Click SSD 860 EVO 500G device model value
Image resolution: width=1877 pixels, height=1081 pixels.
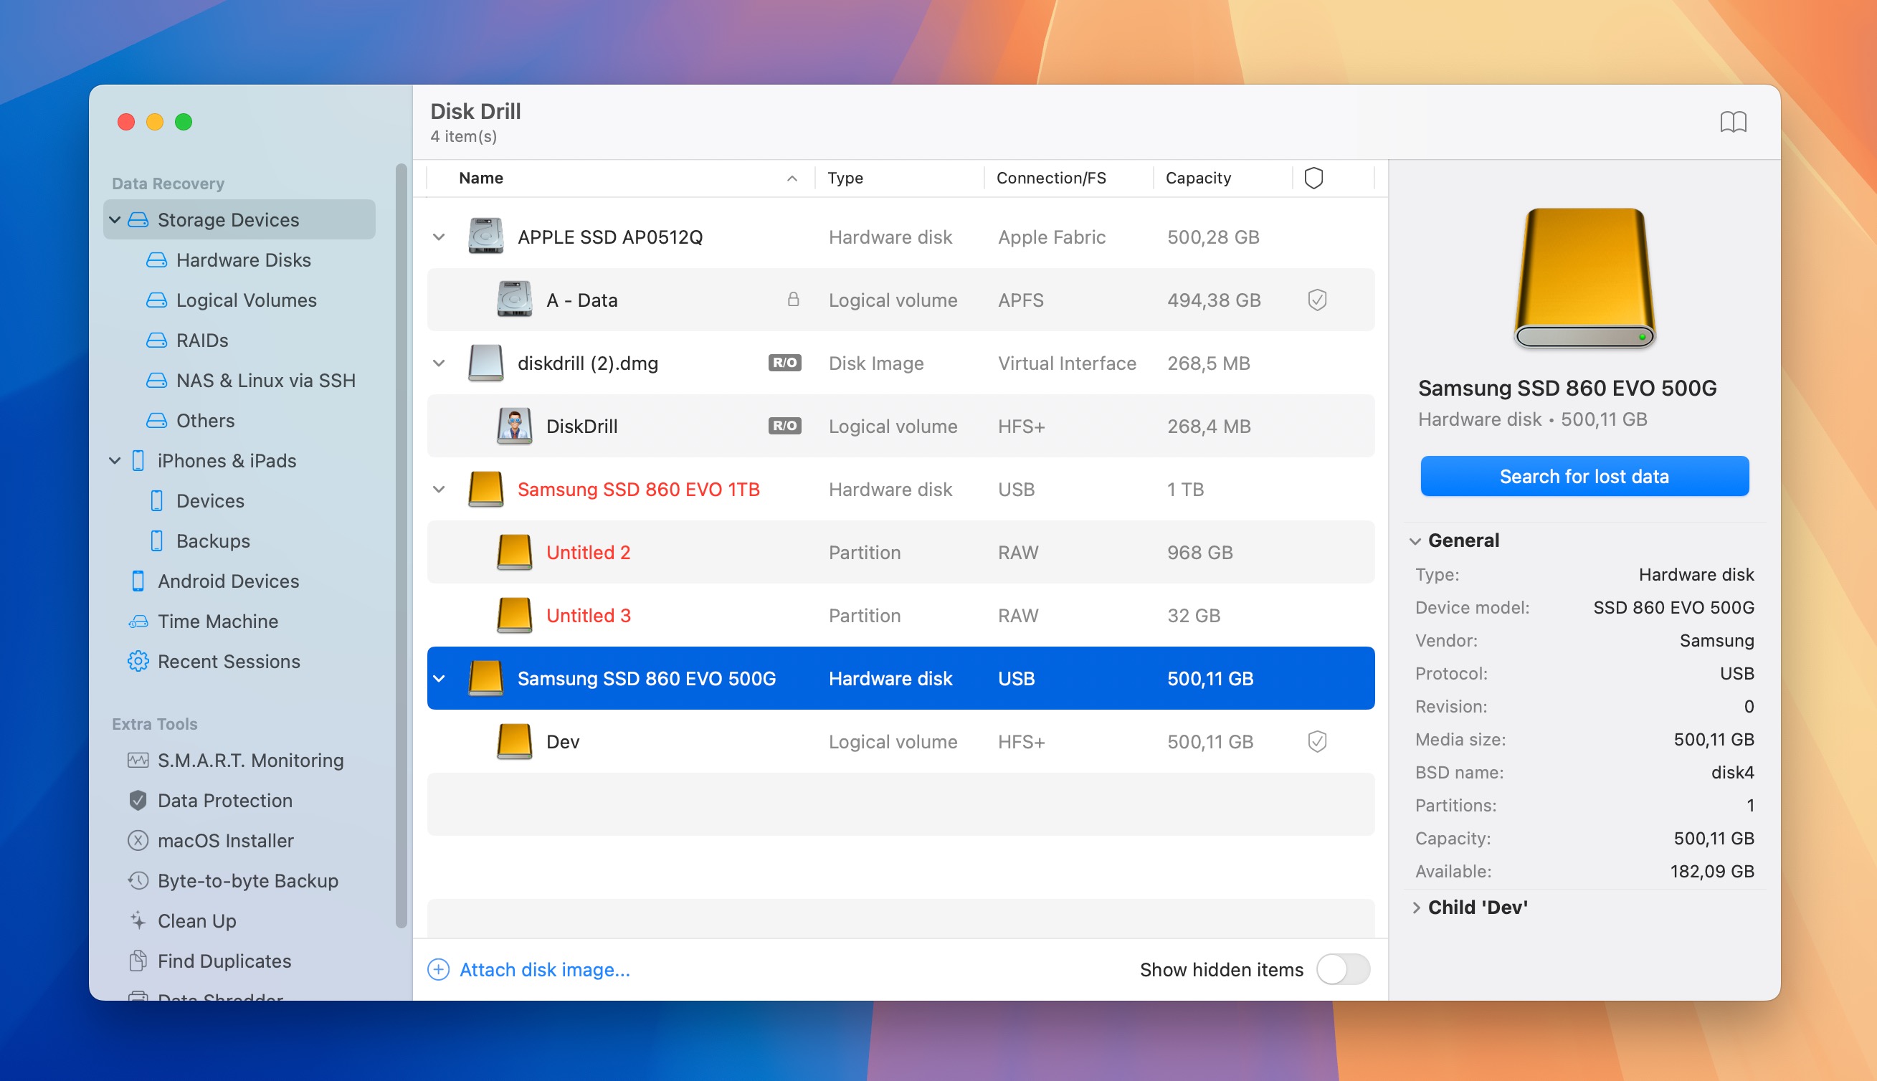point(1673,607)
